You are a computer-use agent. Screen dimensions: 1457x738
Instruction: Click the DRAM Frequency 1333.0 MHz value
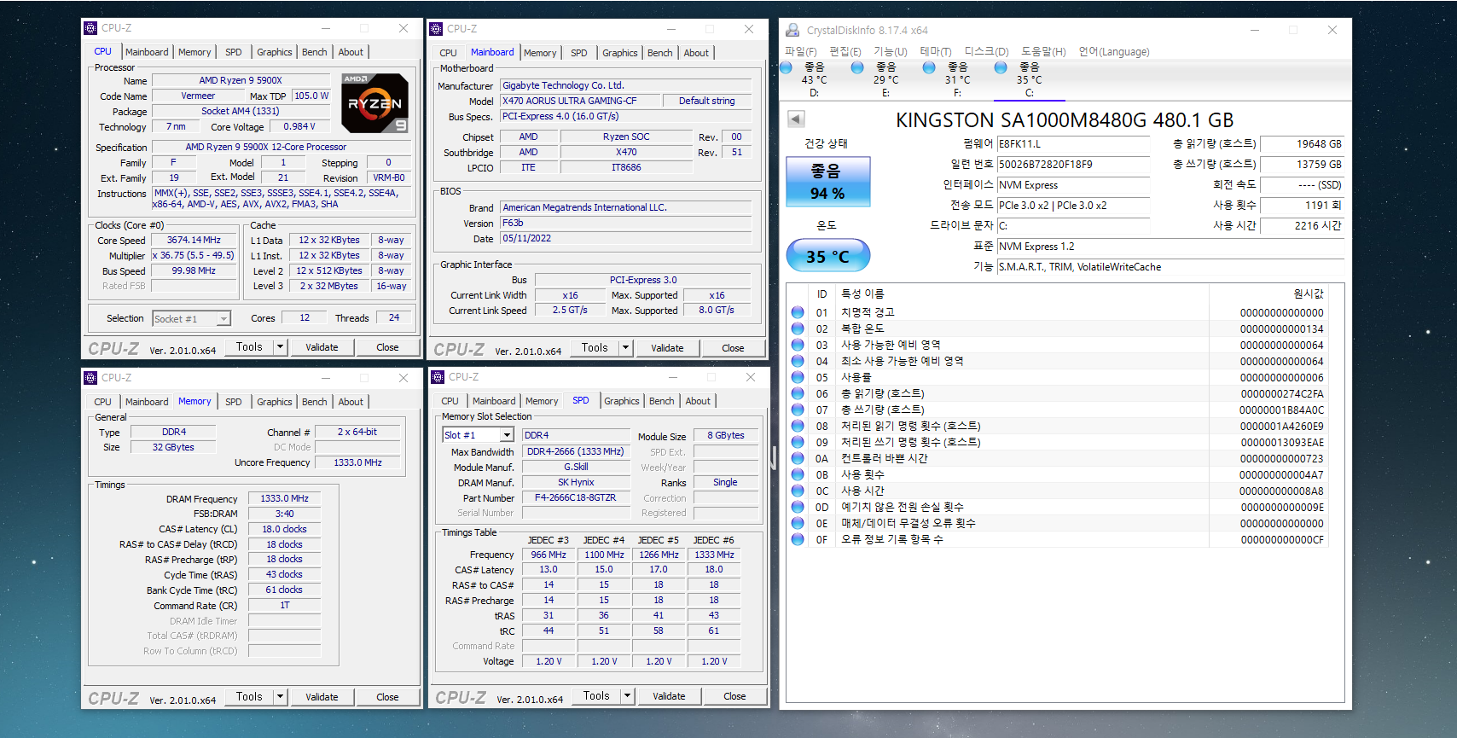(x=285, y=498)
